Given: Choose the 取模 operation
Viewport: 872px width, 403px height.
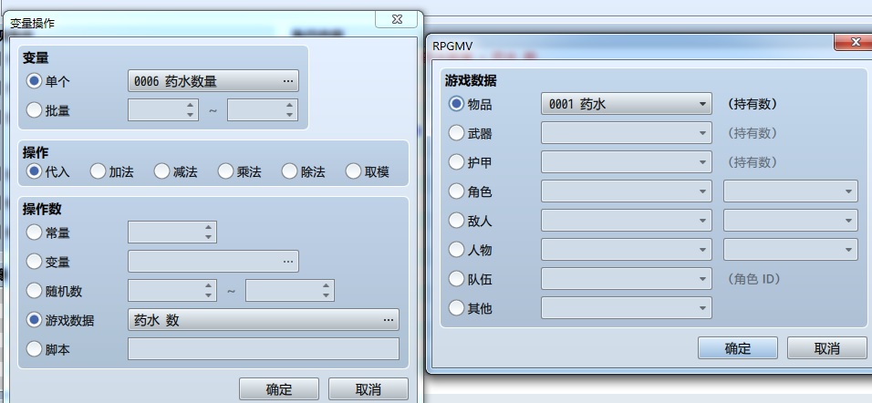Looking at the screenshot, I should 354,171.
